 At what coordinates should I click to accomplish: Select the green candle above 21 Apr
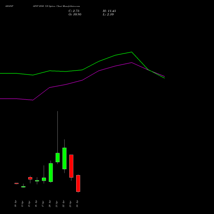[x=58, y=158]
